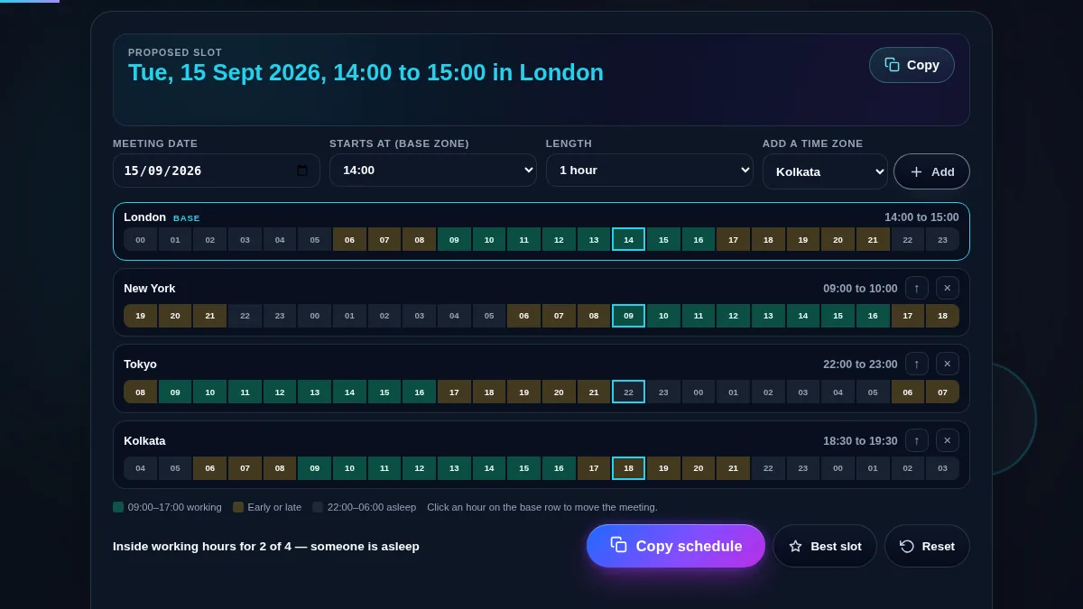The height and width of the screenshot is (609, 1083).
Task: Select hour 12 on the London row
Action: [x=559, y=239]
